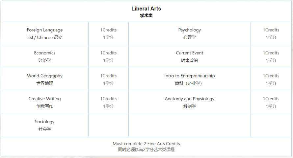Click the credits cell beside Current Event
The image size is (293, 158).
tap(271, 56)
